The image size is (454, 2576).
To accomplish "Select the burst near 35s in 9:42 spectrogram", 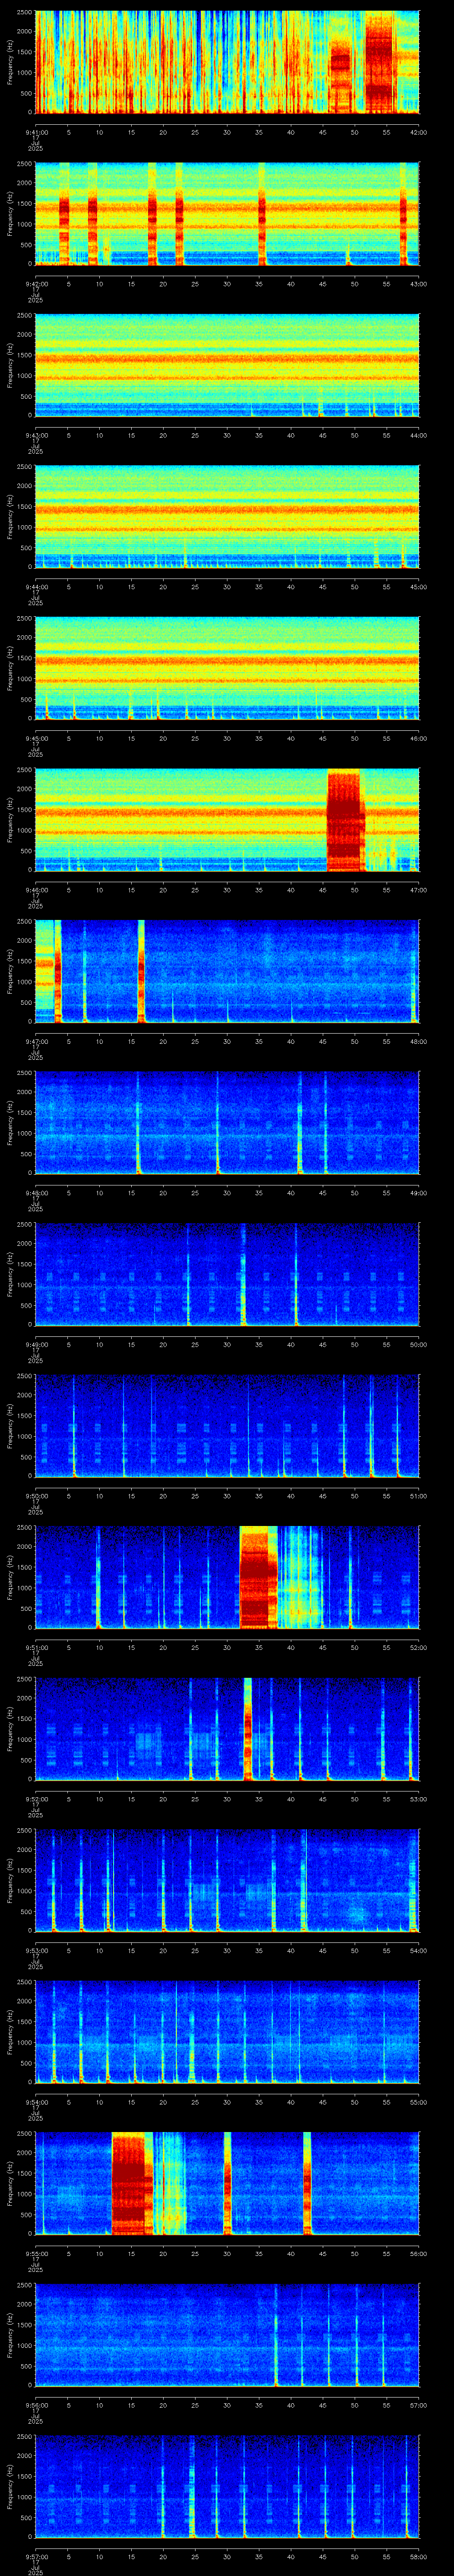I will click(x=262, y=214).
